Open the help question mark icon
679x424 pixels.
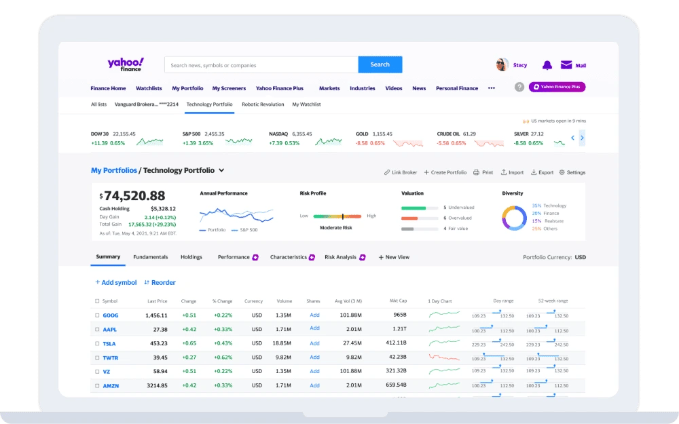pyautogui.click(x=519, y=87)
